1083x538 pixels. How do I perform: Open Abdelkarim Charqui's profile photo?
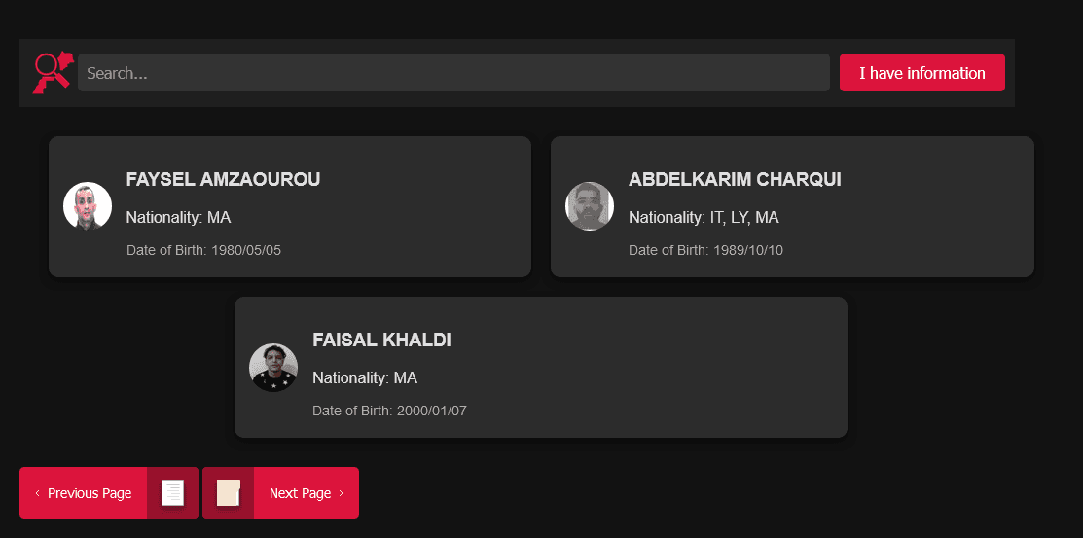[x=590, y=206]
